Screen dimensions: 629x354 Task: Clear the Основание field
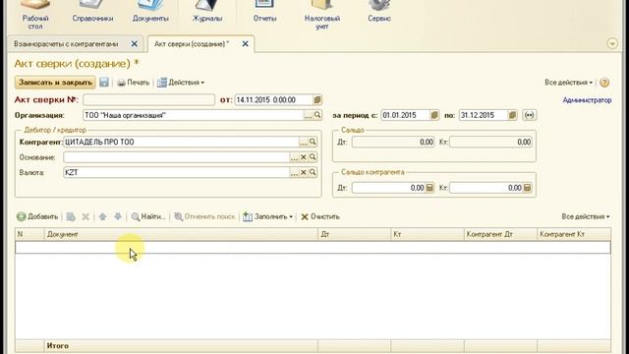(304, 157)
